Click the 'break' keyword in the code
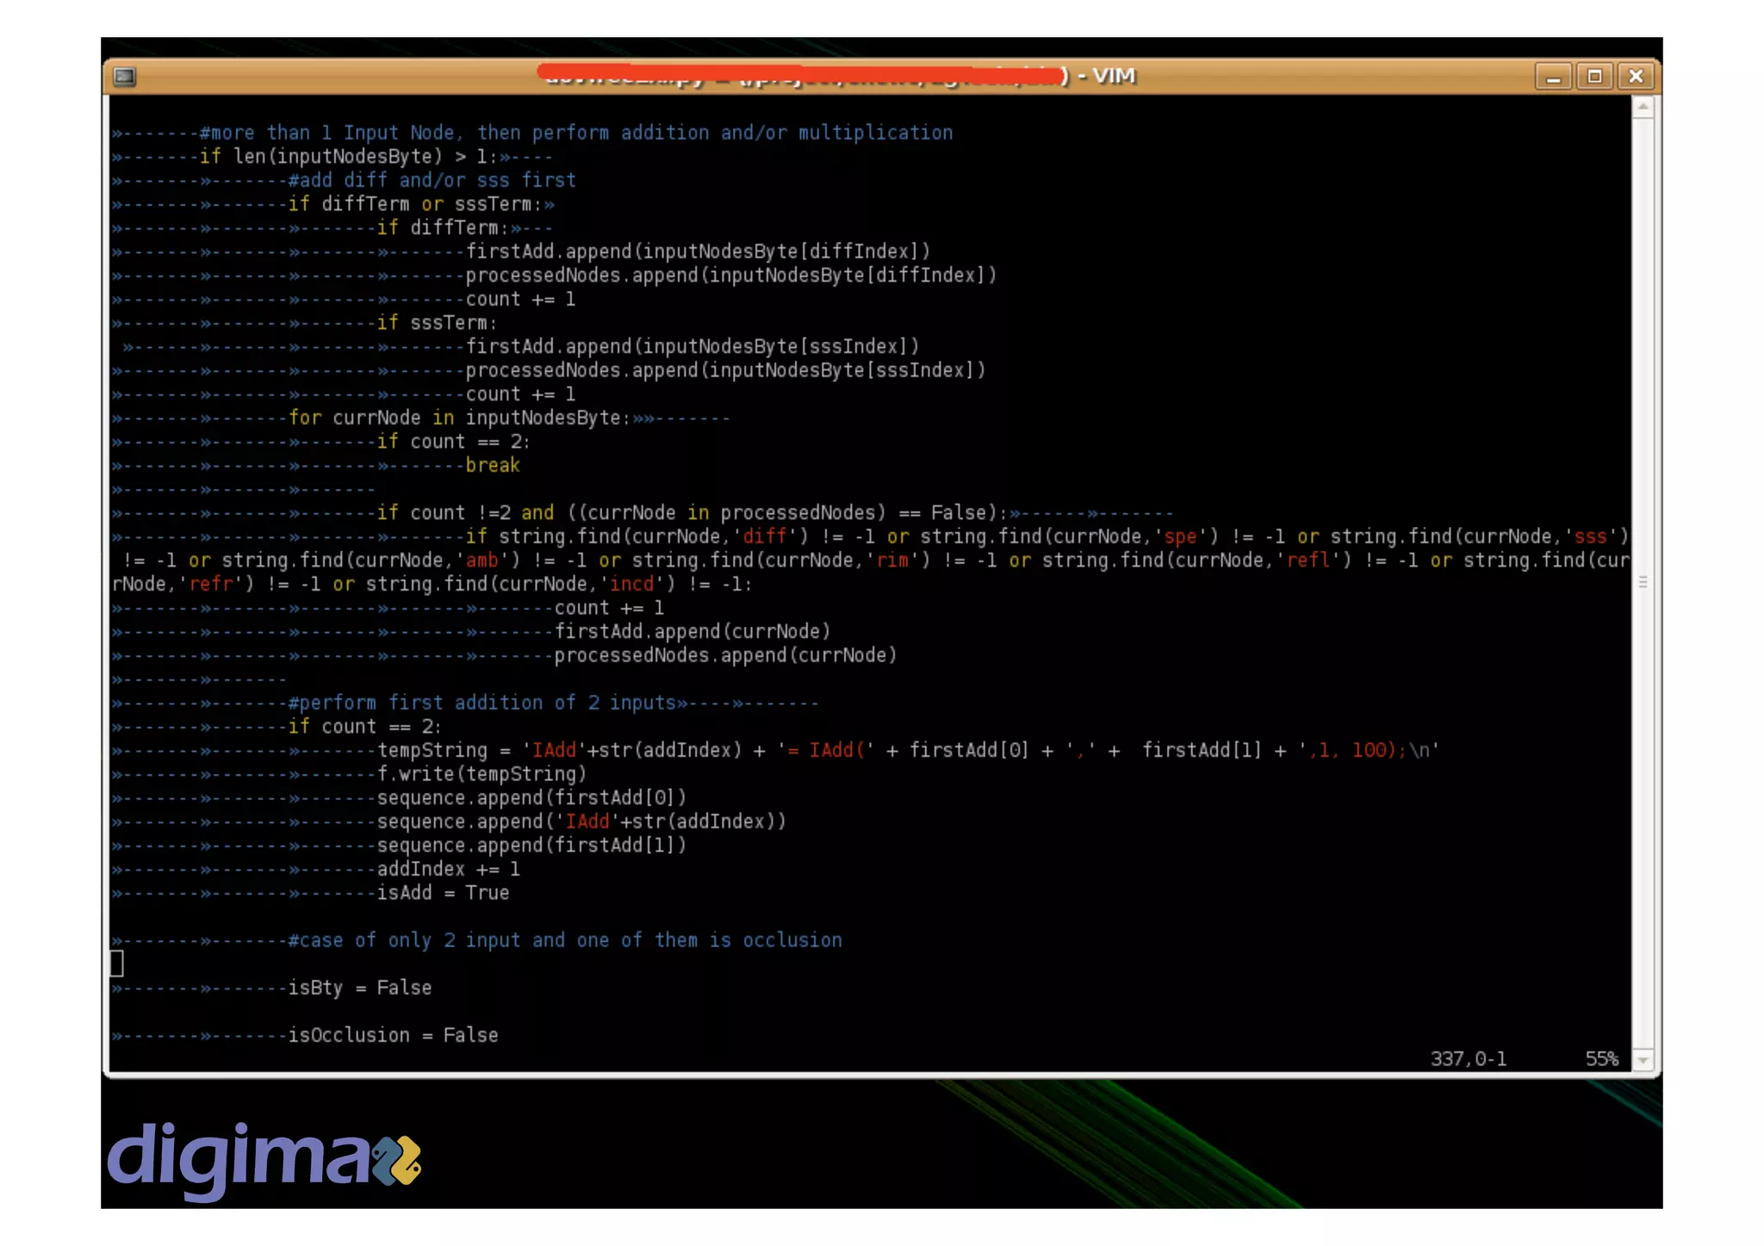1764x1246 pixels. [493, 465]
